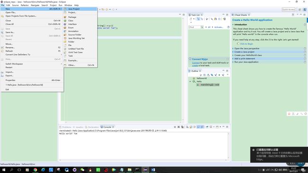Select Untitled Text File entry
Image resolution: width=308 pixels, height=173 pixels.
[80, 49]
